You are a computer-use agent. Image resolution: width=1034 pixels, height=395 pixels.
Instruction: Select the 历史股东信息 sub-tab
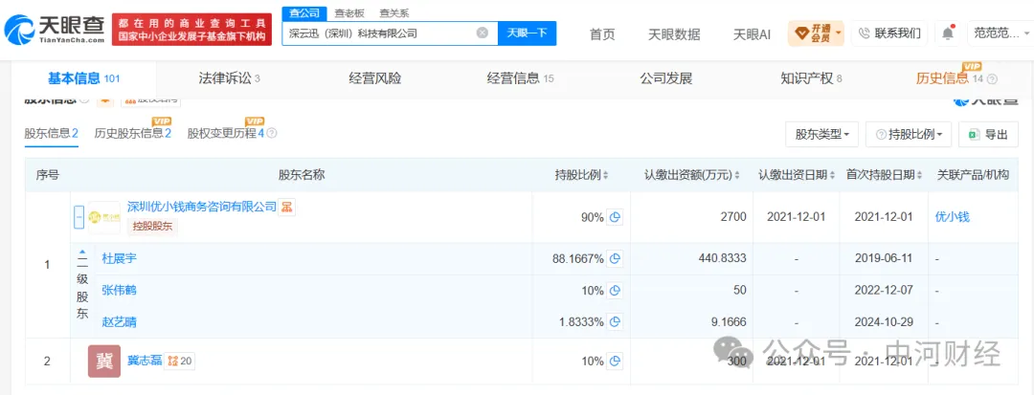coord(133,134)
